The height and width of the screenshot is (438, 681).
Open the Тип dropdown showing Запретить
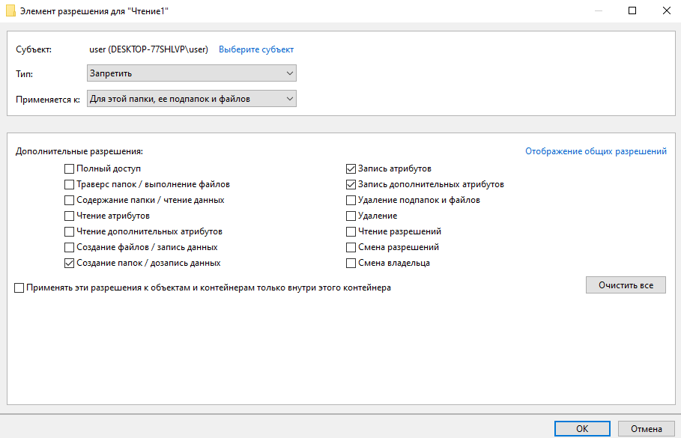click(x=192, y=73)
